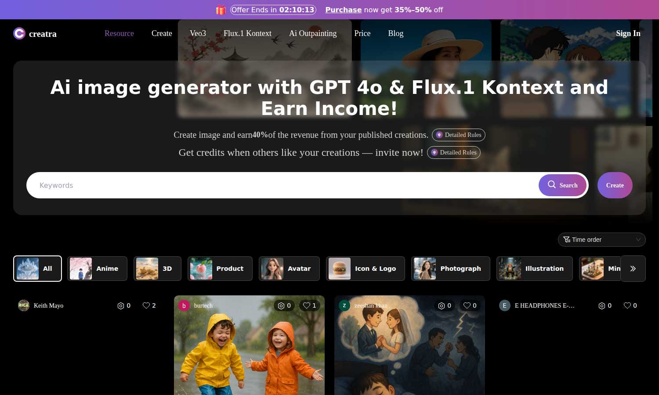Select the Illustration category tab
Viewport: 659px width, 395px height.
pyautogui.click(x=535, y=269)
